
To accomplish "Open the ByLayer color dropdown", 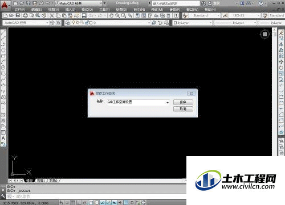I will pos(192,23).
